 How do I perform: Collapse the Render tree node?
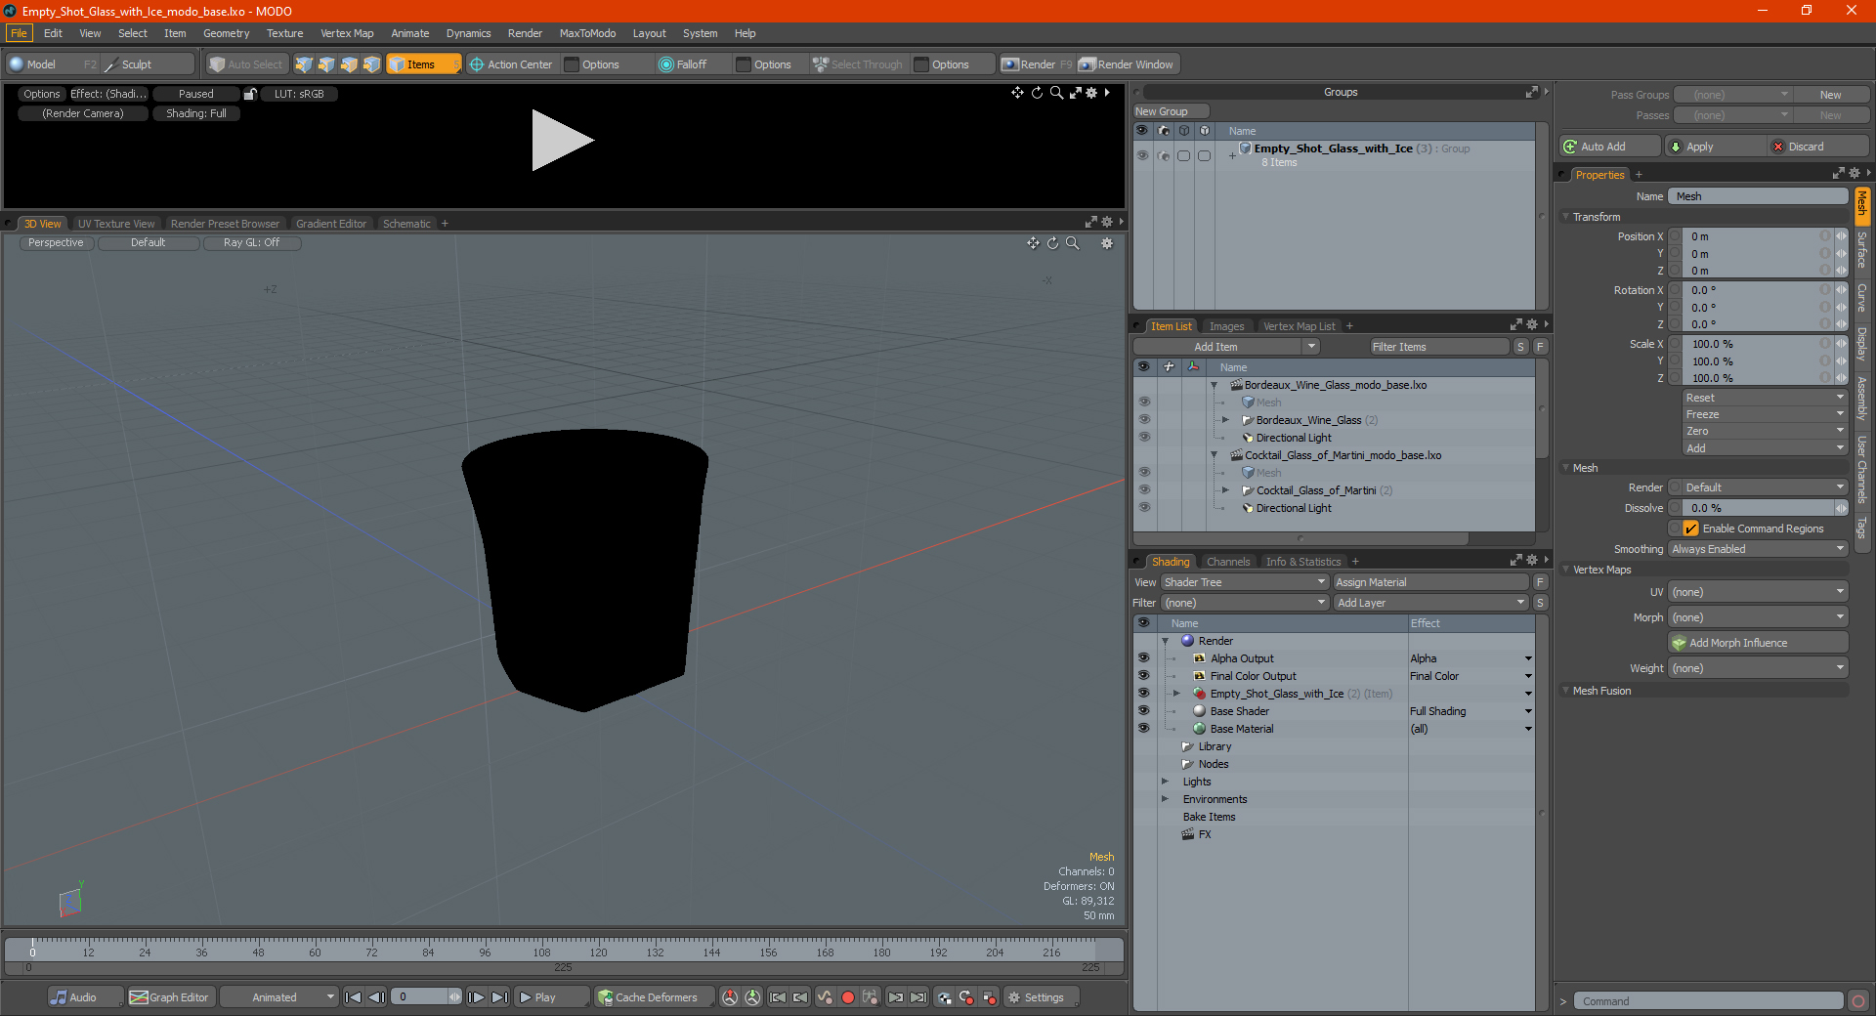(1165, 641)
